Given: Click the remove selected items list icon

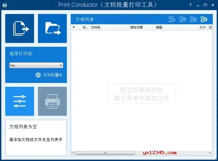Looking at the screenshot, I should (x=172, y=19).
